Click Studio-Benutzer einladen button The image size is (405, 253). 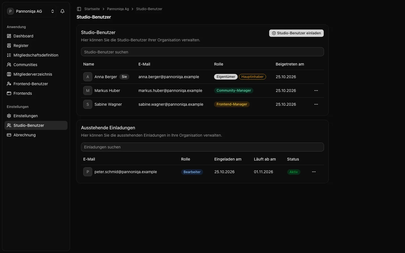pyautogui.click(x=296, y=33)
